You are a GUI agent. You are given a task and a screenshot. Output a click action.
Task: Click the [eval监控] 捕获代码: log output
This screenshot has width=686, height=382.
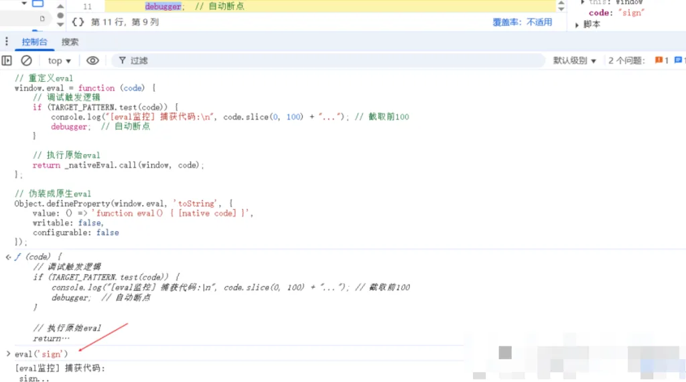click(60, 368)
